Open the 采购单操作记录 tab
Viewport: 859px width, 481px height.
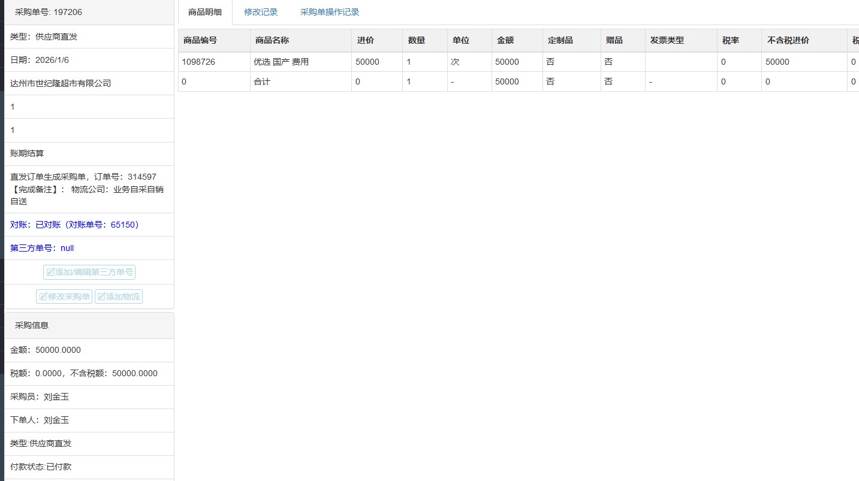[x=330, y=12]
